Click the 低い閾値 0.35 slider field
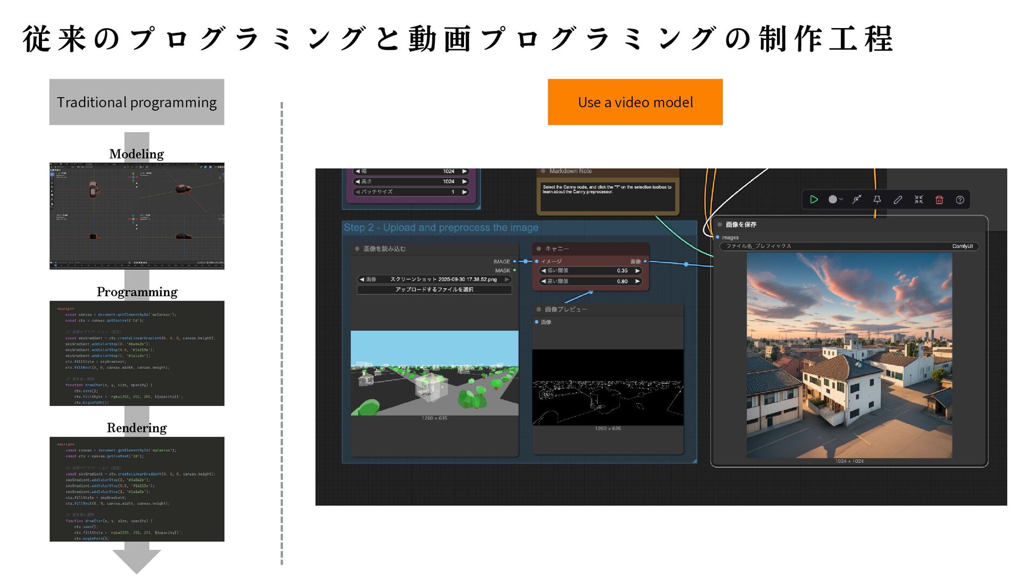Screen dimensions: 1036x583 click(x=590, y=270)
